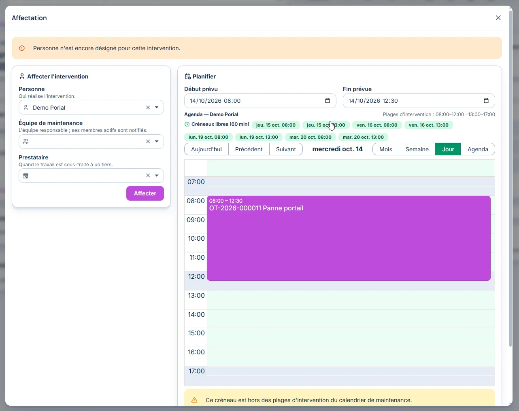Pick free slot lun. 19 oct. 08:00
Image resolution: width=519 pixels, height=411 pixels.
[x=208, y=137]
